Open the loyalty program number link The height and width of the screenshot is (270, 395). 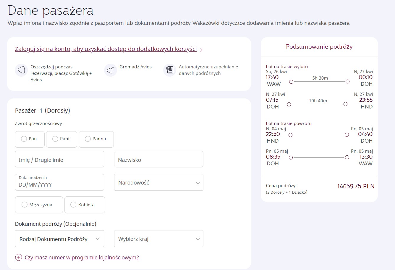[82, 257]
